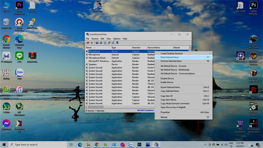Open the Volume menu in menu bar
263x148 pixels.
pyautogui.click(x=95, y=38)
